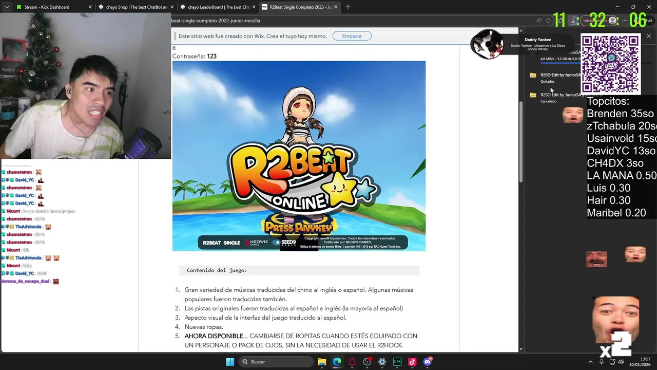This screenshot has height=370, width=657.
Task: Open the gear Settings app in taskbar
Action: (382, 362)
